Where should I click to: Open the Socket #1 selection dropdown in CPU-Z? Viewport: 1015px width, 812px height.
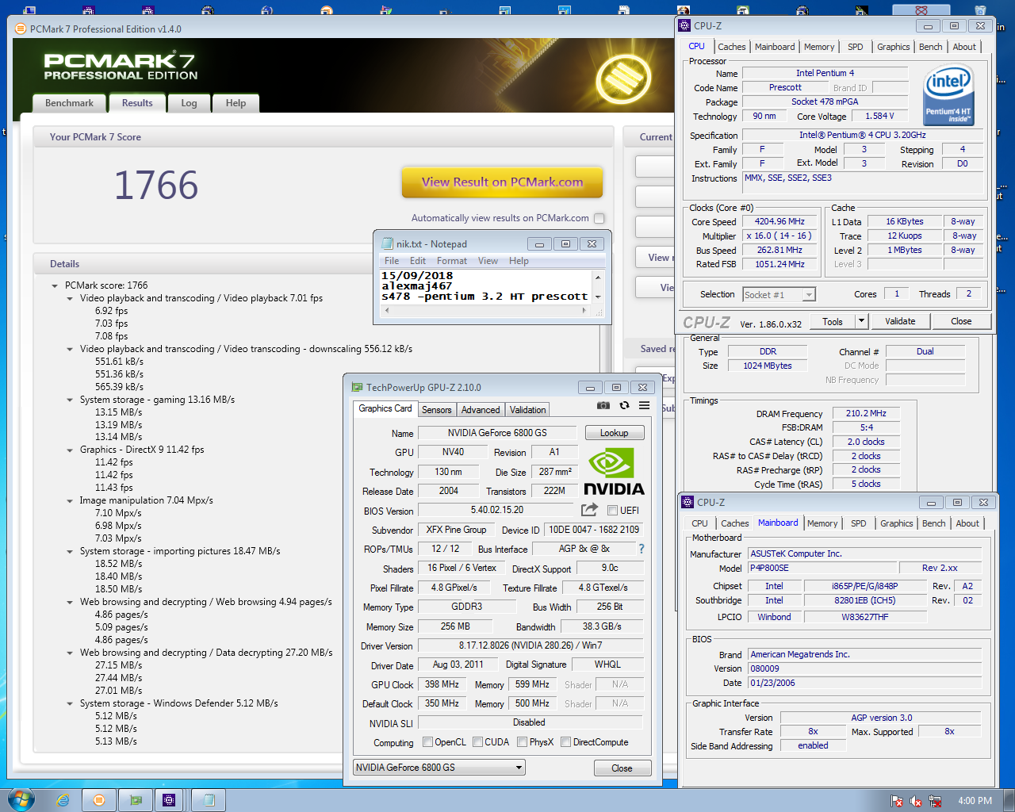pyautogui.click(x=809, y=295)
